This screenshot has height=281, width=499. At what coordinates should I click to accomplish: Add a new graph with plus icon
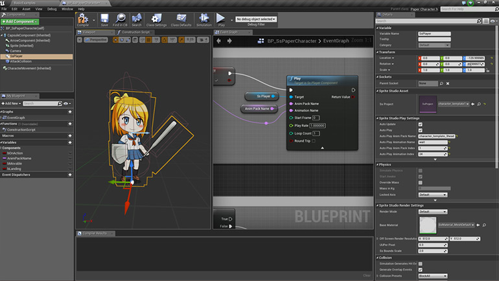coord(70,112)
